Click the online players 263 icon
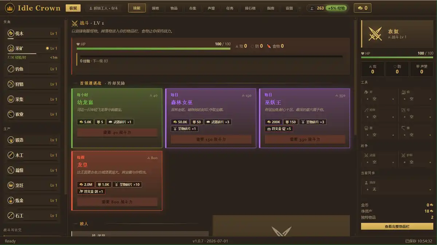Viewport: 437px width, 245px height. point(312,8)
